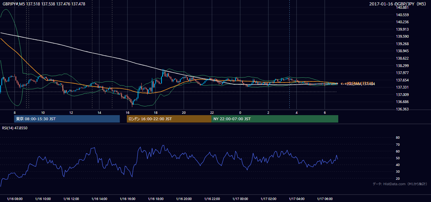Click price level 137.654 on the price axis

[402, 80]
